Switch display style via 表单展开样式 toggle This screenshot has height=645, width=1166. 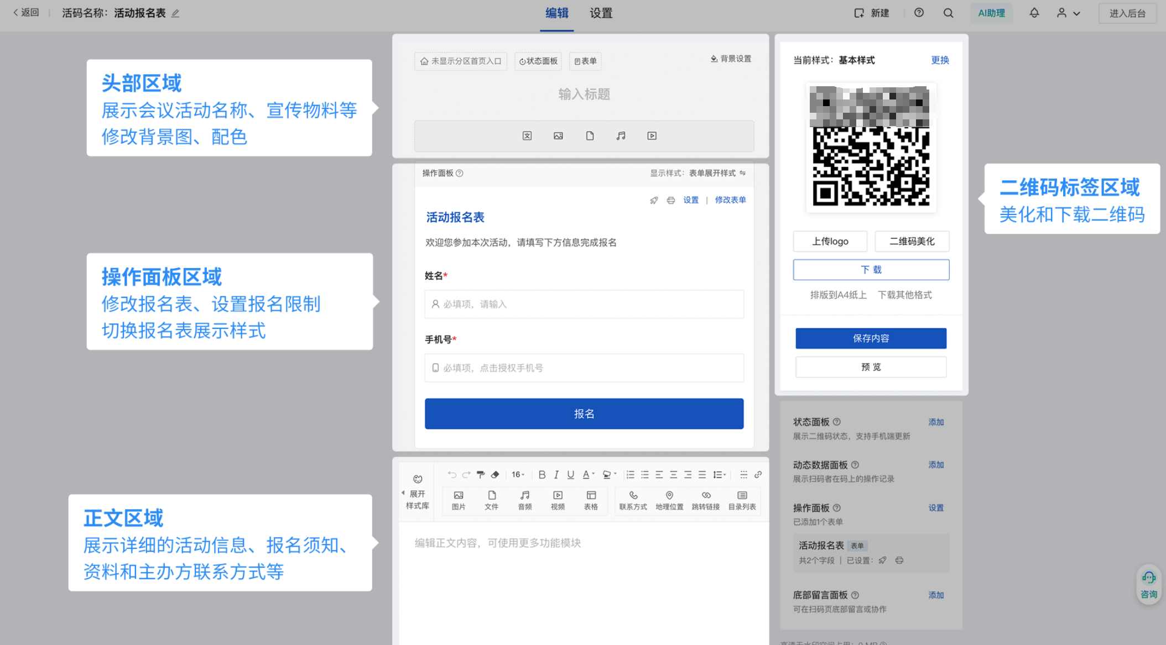718,173
